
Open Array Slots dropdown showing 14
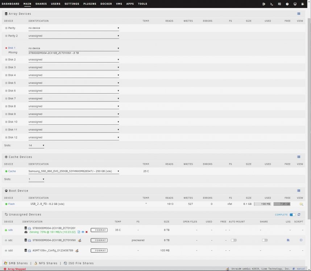click(36, 146)
